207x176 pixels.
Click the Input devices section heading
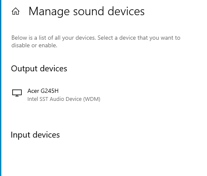pyautogui.click(x=35, y=135)
